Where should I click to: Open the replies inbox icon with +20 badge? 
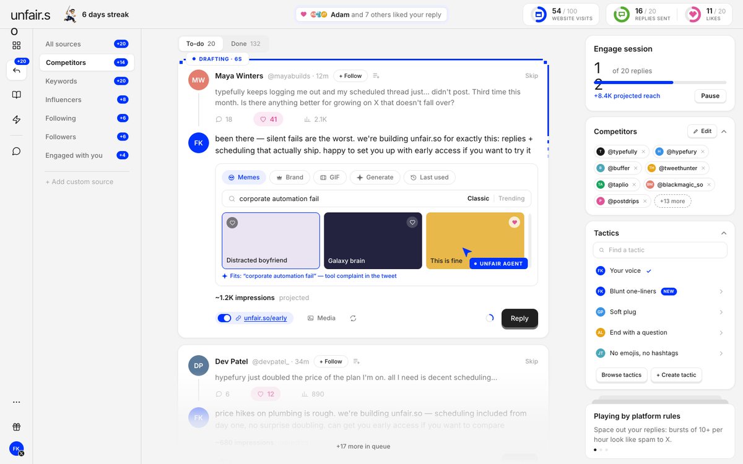(17, 70)
